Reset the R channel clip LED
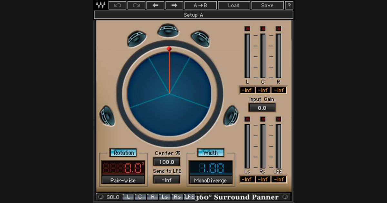This screenshot has width=387, height=203. coord(279,29)
